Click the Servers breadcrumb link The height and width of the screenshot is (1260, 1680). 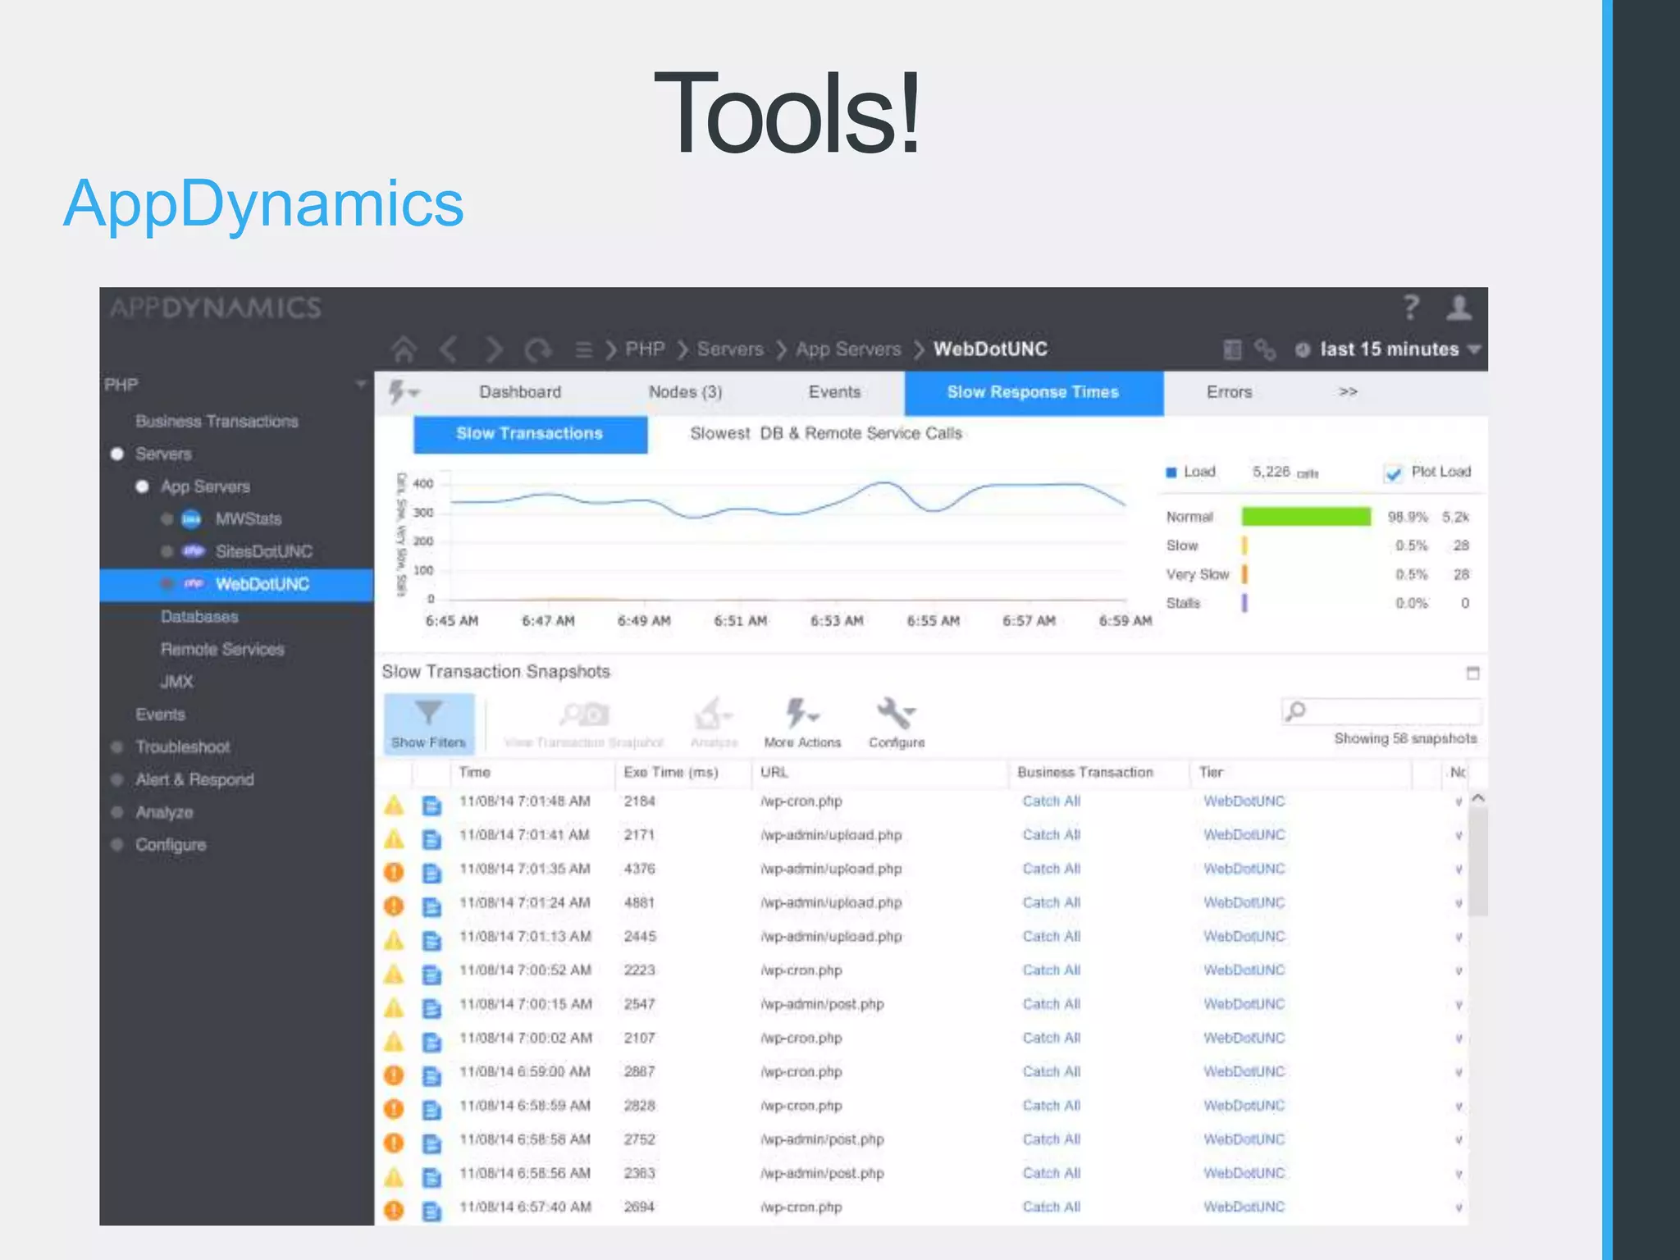point(730,349)
